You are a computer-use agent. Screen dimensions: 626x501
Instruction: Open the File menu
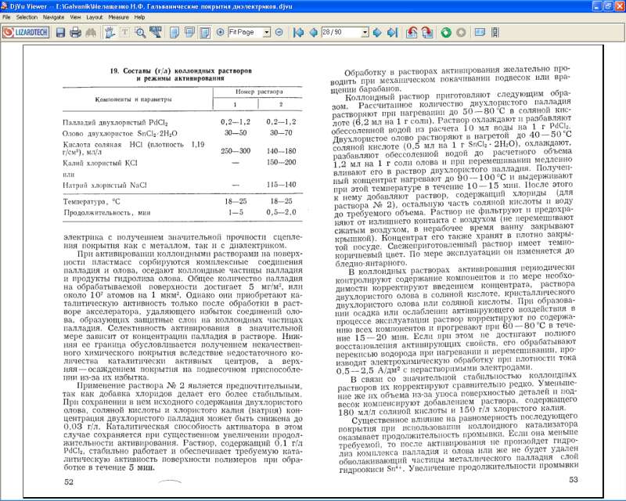6,16
